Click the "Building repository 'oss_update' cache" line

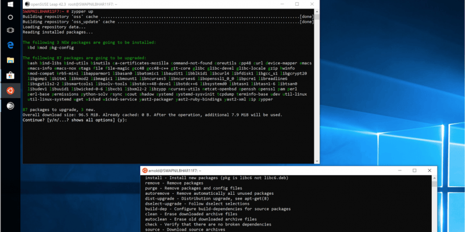167,22
